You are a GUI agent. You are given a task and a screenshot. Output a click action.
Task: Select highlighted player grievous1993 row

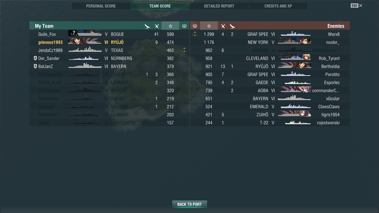[109, 42]
